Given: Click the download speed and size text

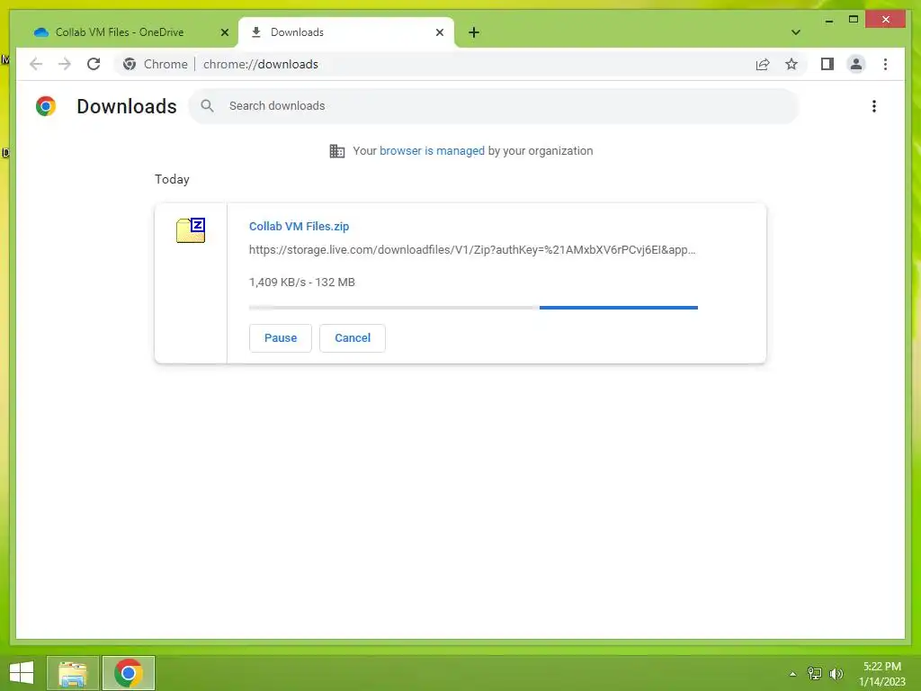Looking at the screenshot, I should (302, 282).
